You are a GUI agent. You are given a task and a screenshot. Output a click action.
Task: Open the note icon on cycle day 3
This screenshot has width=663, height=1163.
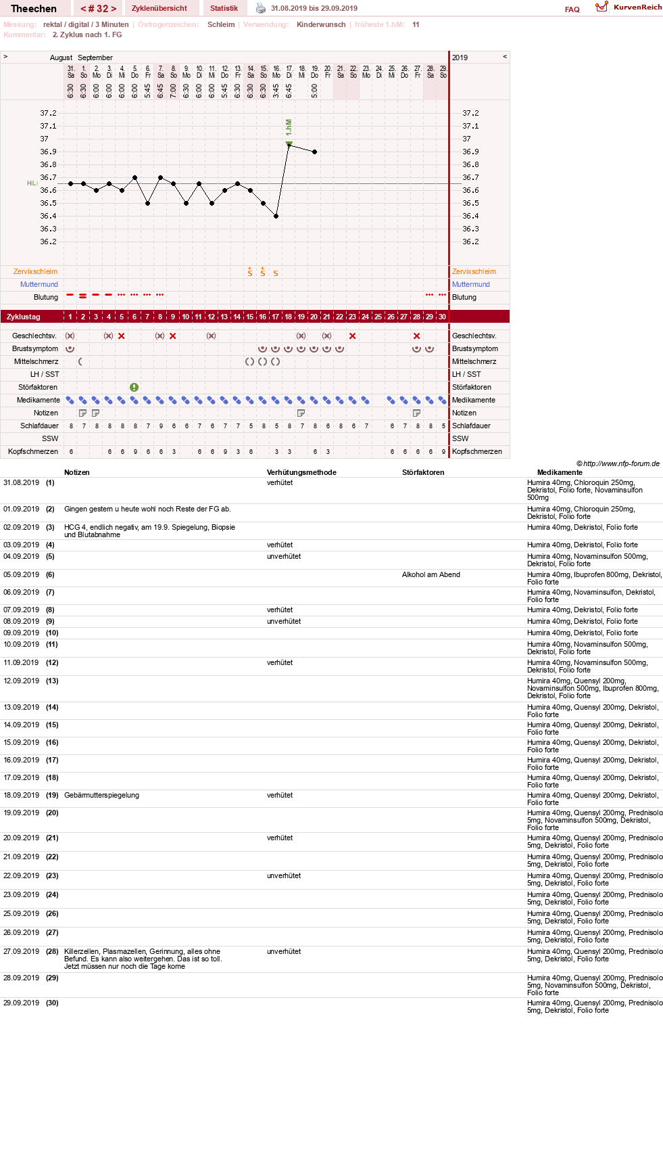(96, 413)
